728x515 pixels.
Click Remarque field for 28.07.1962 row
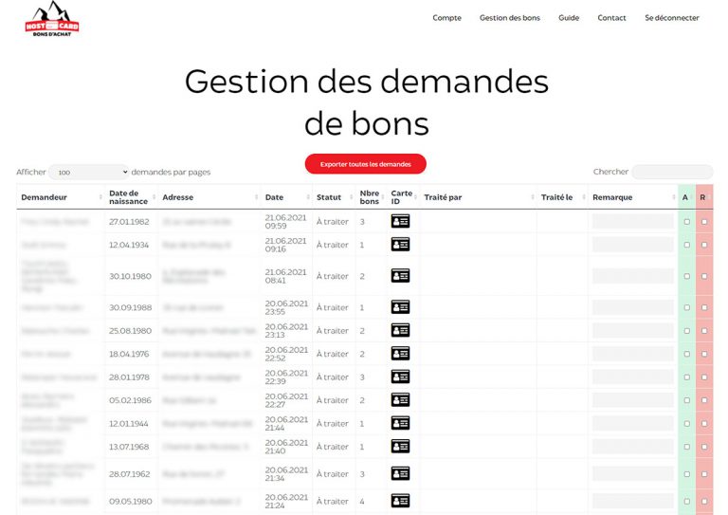pos(632,473)
